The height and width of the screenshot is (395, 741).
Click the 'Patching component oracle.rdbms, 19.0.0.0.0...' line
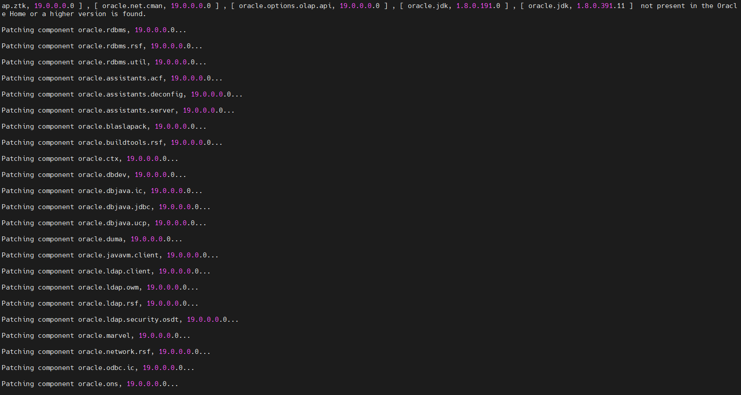click(x=94, y=30)
